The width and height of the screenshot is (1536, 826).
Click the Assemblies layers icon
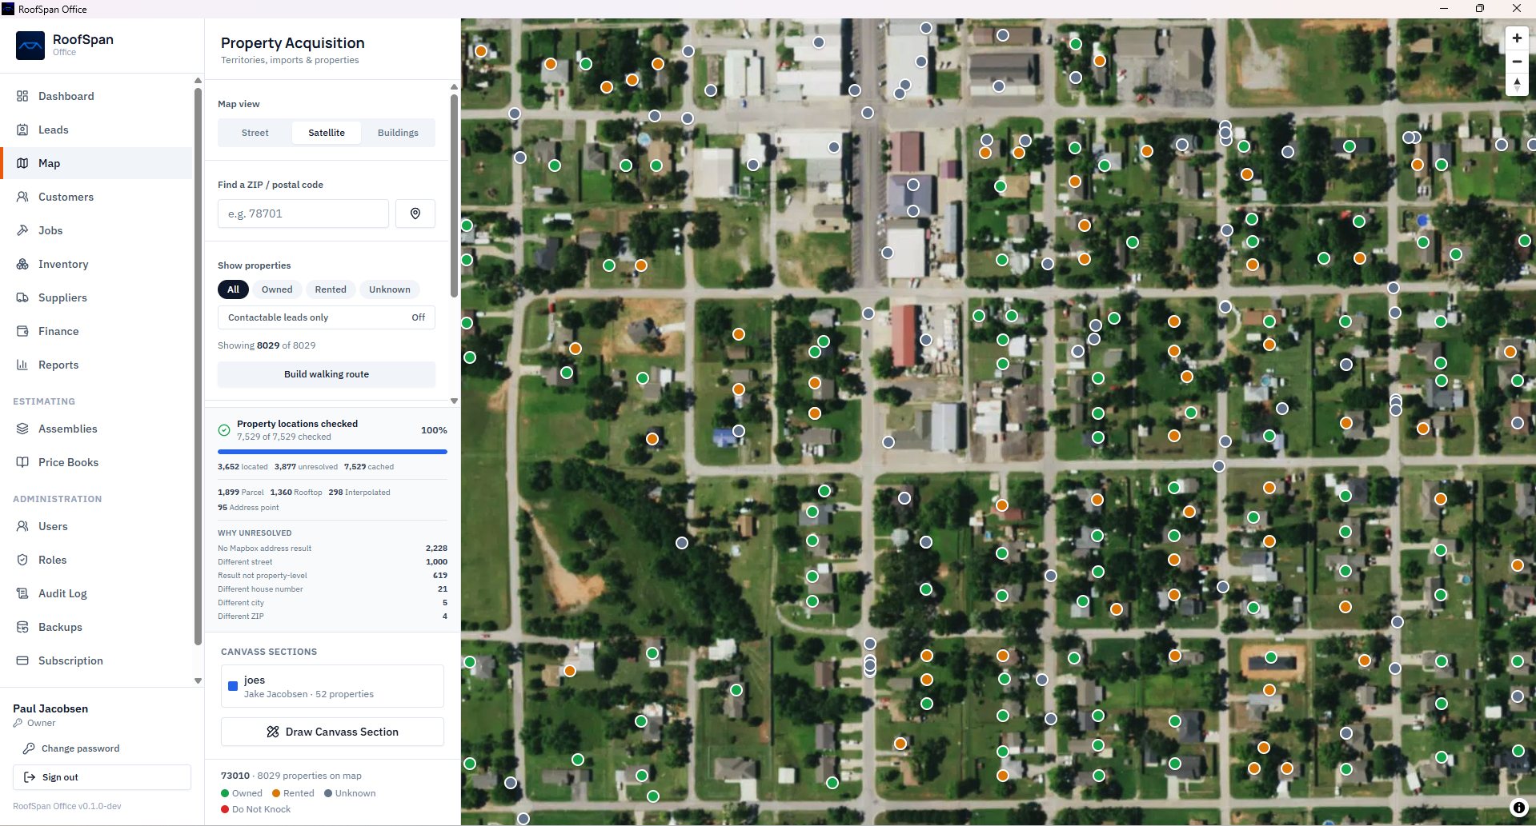point(22,429)
